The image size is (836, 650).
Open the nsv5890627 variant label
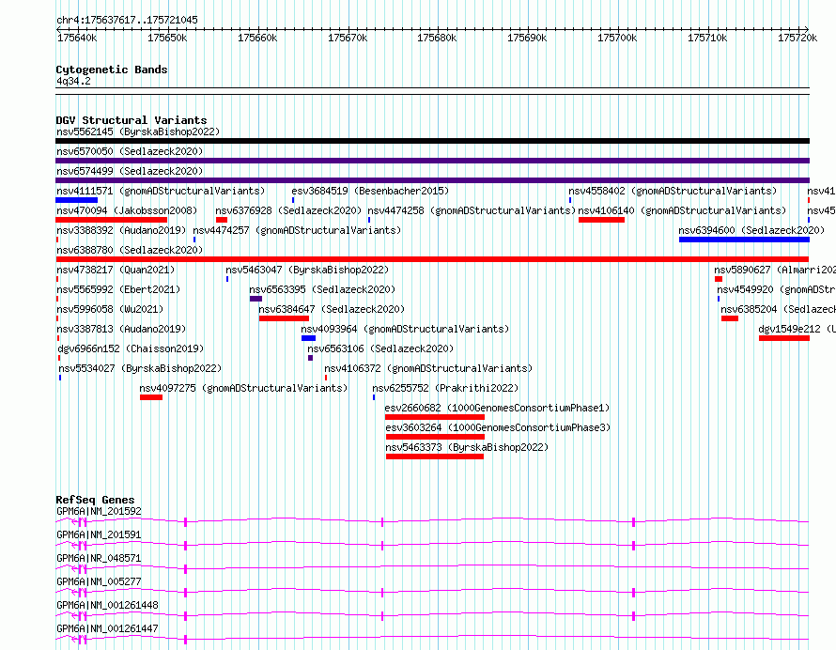pyautogui.click(x=775, y=270)
